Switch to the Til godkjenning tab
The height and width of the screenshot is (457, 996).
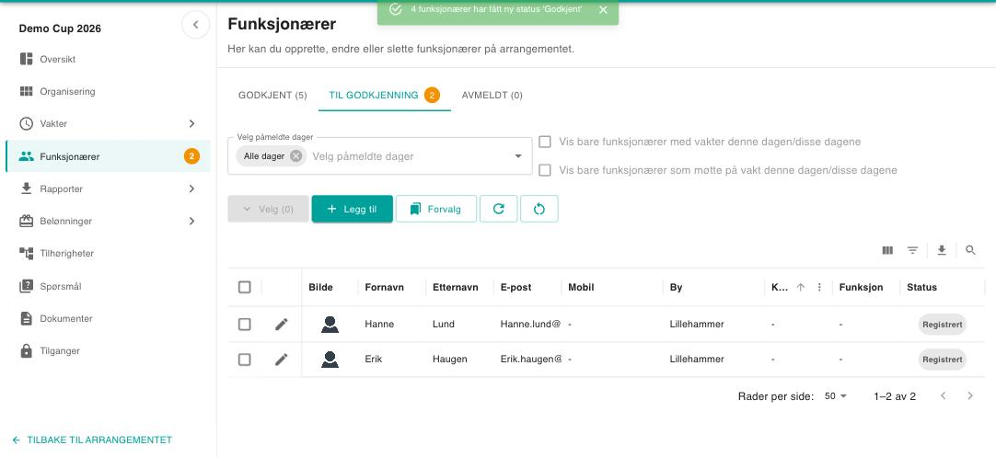click(384, 96)
